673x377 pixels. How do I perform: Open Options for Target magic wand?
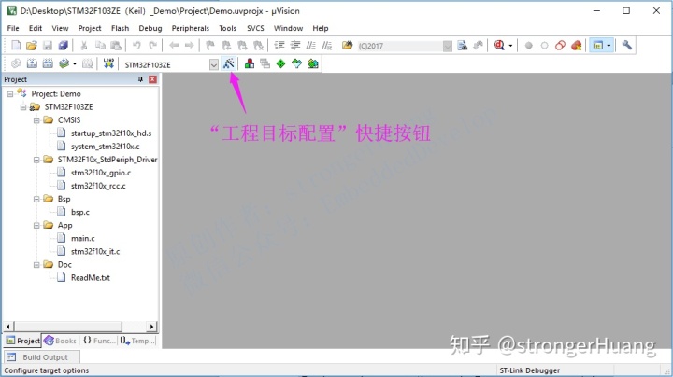pyautogui.click(x=229, y=63)
